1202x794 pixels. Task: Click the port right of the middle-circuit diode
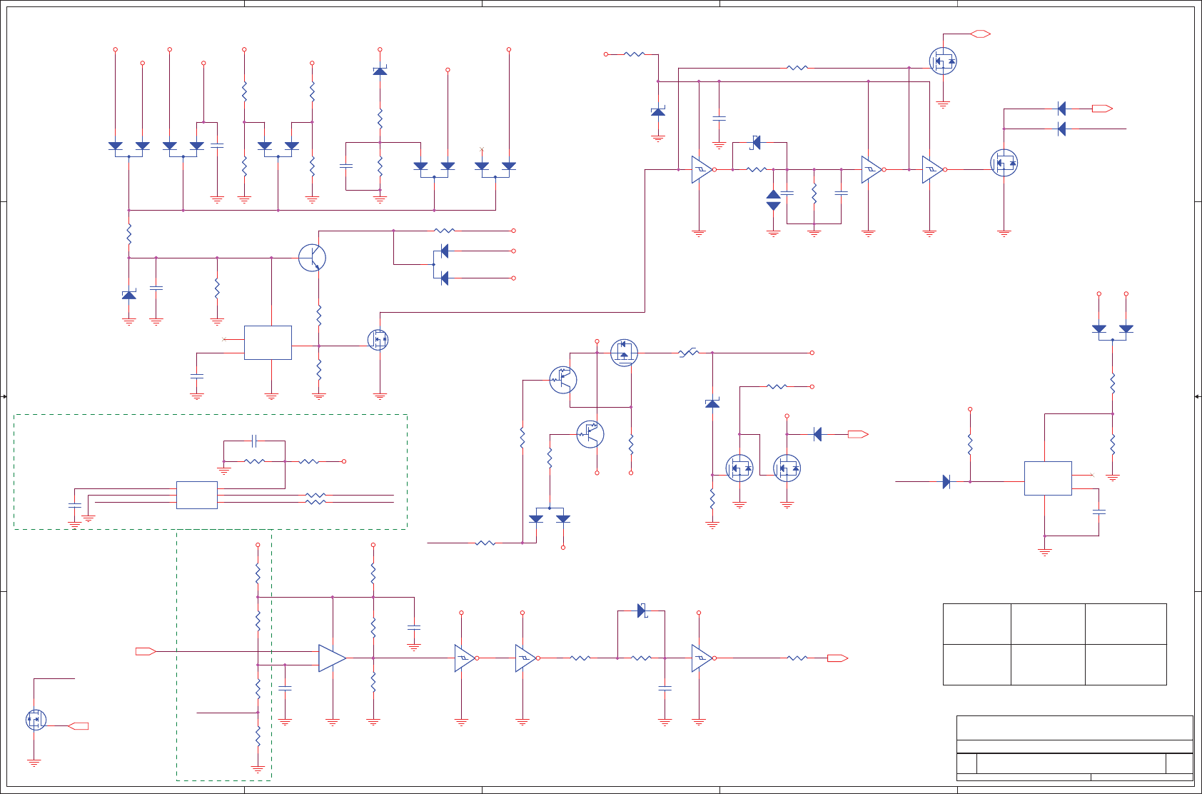pos(858,434)
